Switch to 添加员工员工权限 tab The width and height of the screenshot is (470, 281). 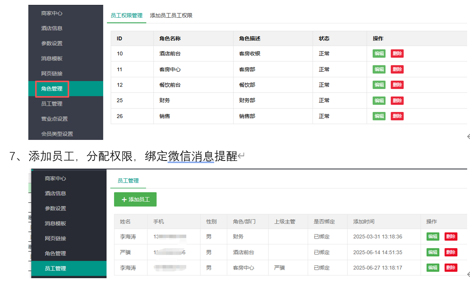click(x=171, y=15)
